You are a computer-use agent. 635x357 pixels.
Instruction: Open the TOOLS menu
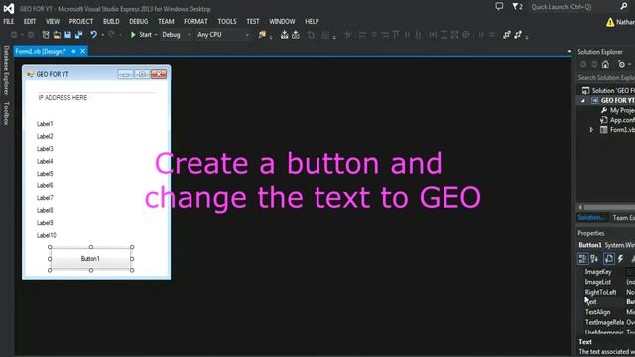227,22
